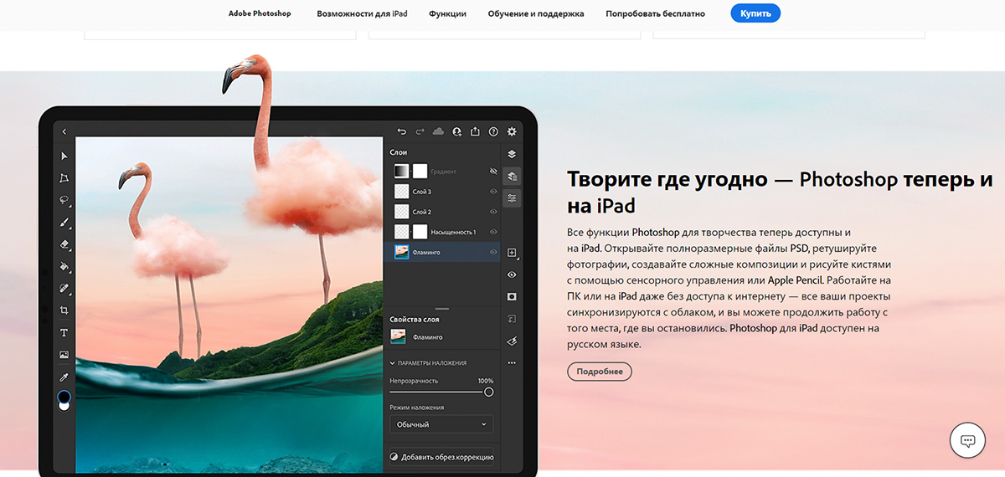Open Adobe Photoshop nav item
Image resolution: width=1005 pixels, height=477 pixels.
click(260, 13)
